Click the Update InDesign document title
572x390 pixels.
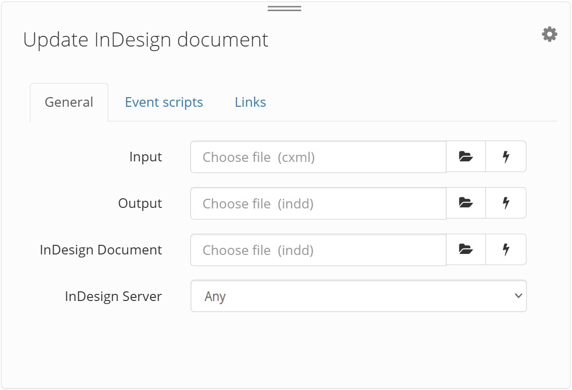[145, 39]
